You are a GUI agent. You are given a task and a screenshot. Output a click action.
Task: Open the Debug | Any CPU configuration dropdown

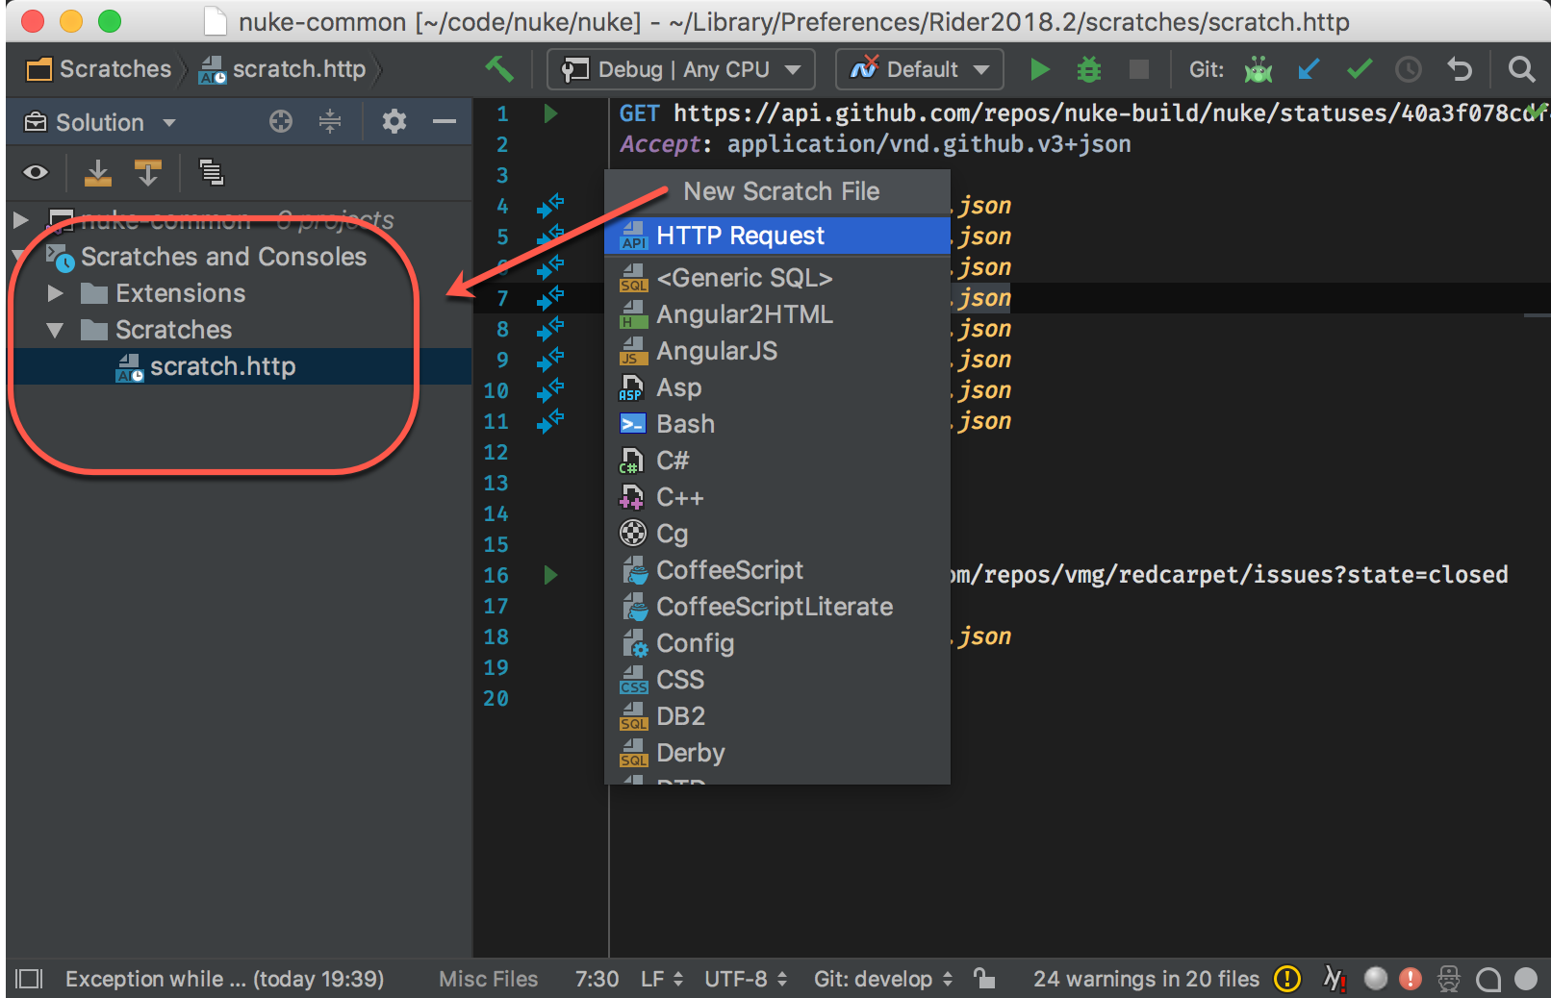click(x=681, y=69)
